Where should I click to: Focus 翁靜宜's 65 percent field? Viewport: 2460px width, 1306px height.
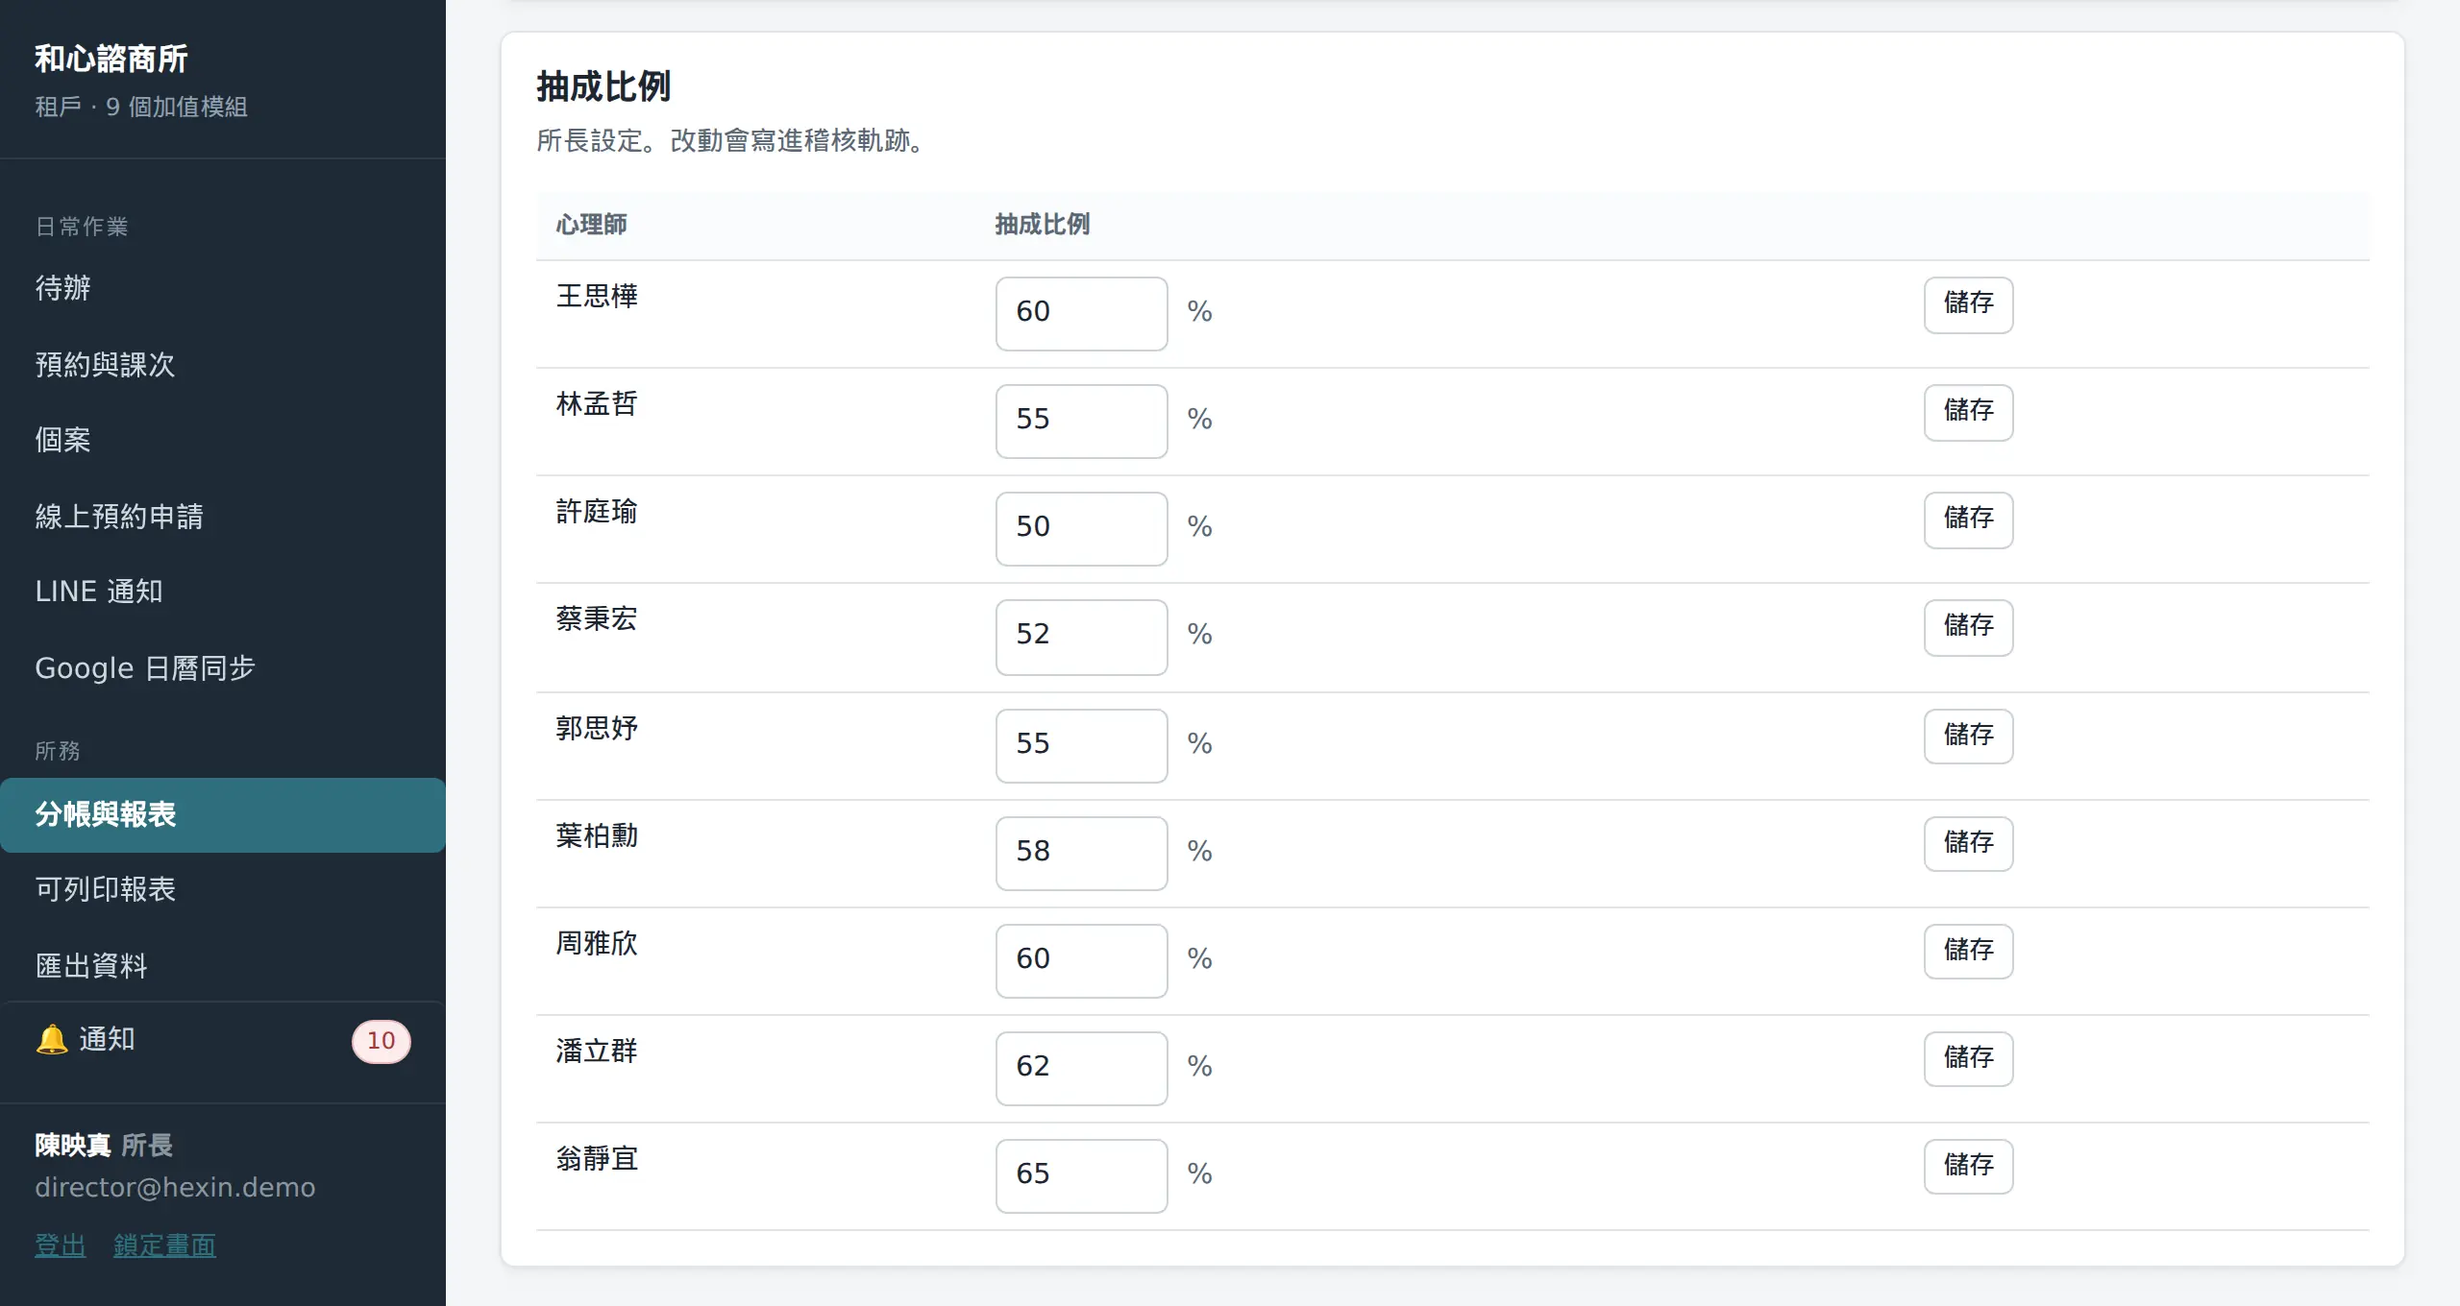click(1081, 1175)
